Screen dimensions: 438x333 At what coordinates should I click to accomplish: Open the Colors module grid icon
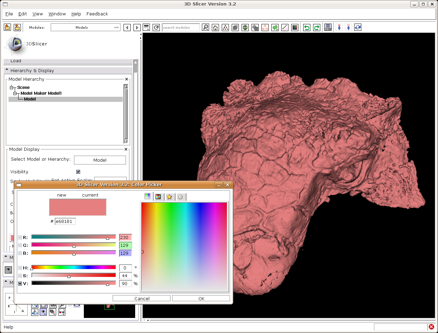295,27
